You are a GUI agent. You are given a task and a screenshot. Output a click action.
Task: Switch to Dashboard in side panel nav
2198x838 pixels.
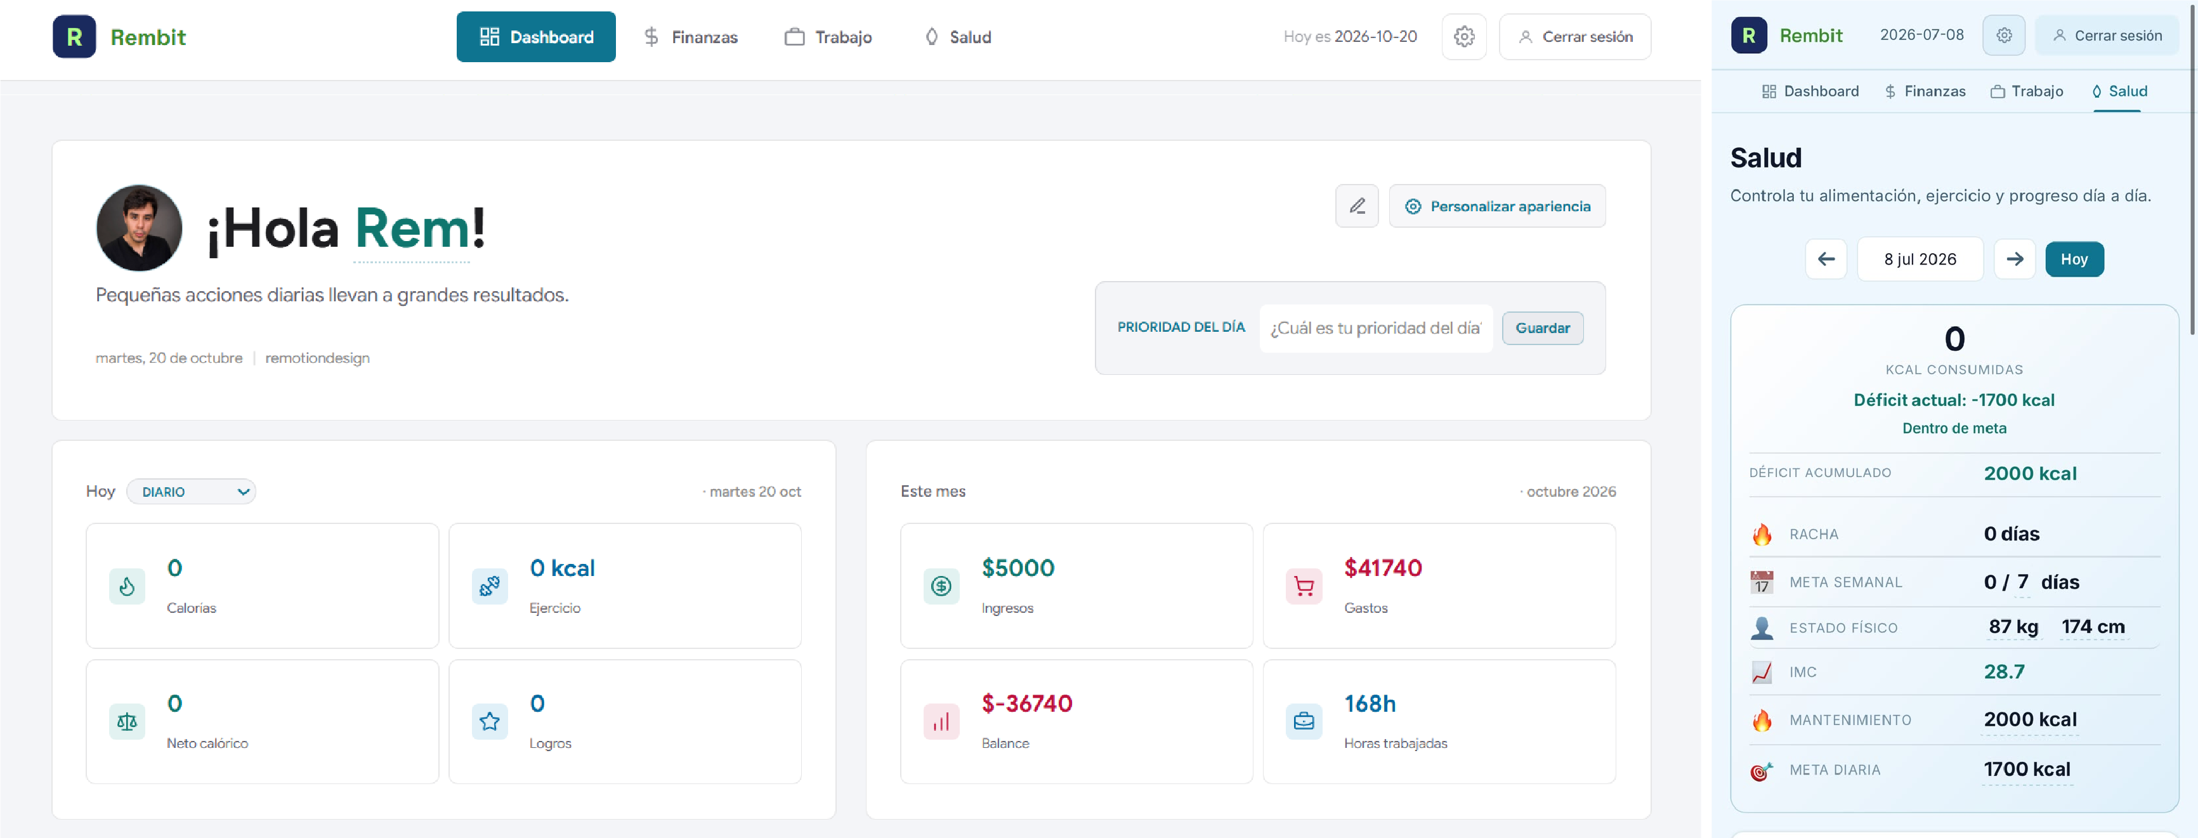(x=1810, y=91)
